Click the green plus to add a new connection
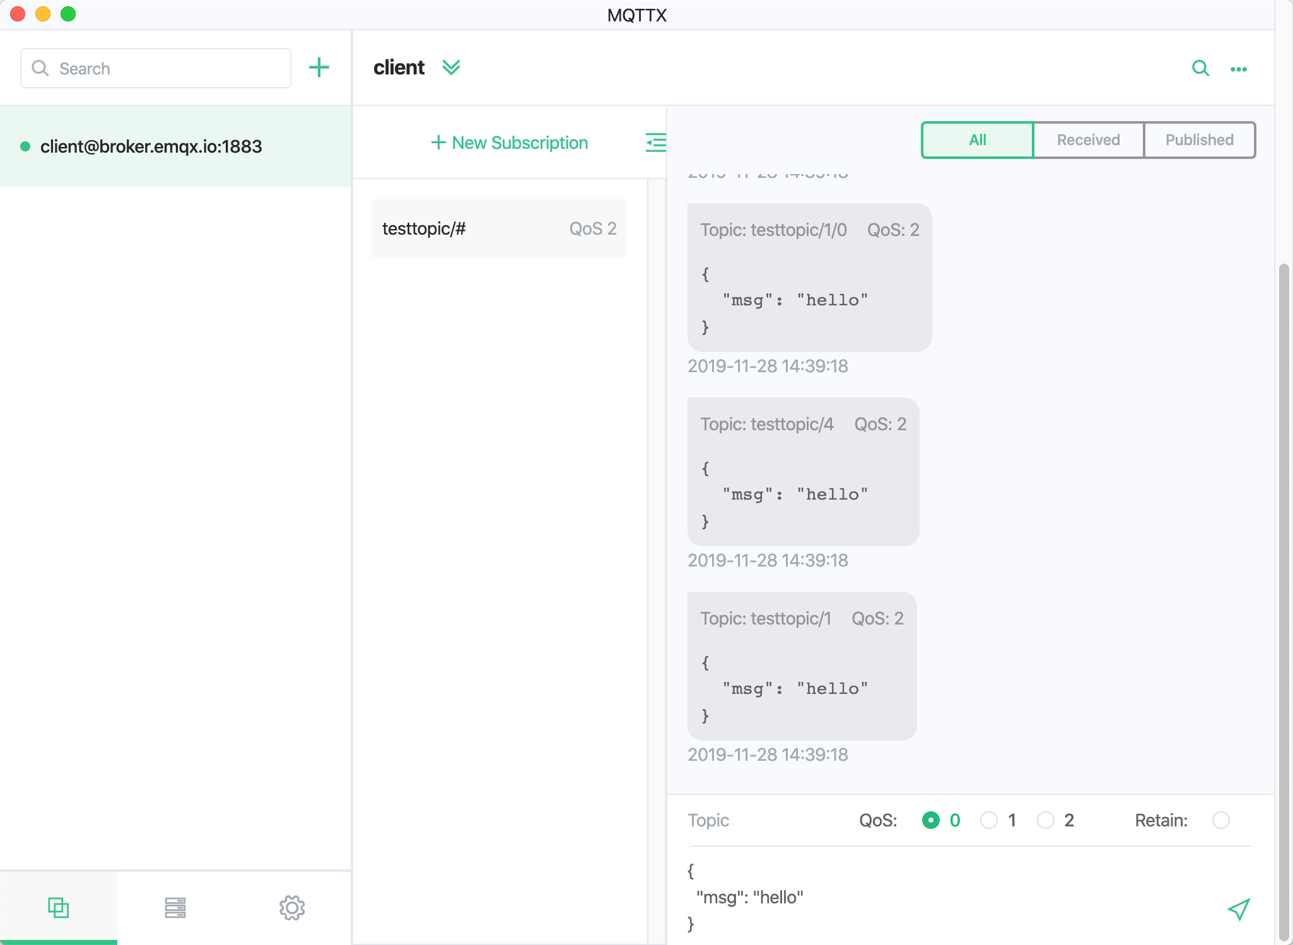 tap(319, 67)
